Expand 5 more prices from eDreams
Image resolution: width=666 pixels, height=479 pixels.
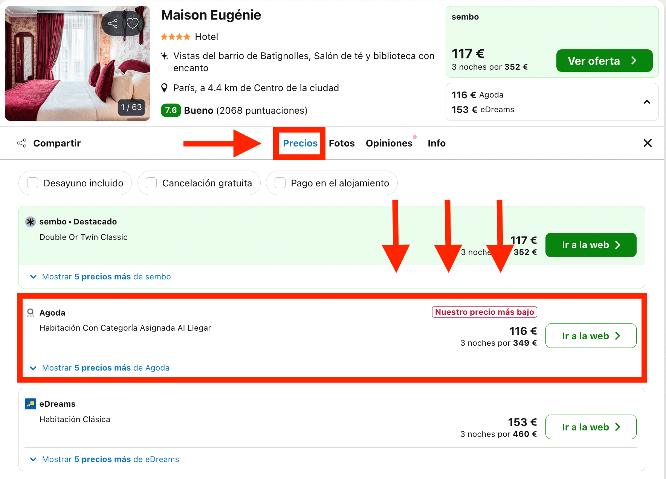[x=110, y=459]
